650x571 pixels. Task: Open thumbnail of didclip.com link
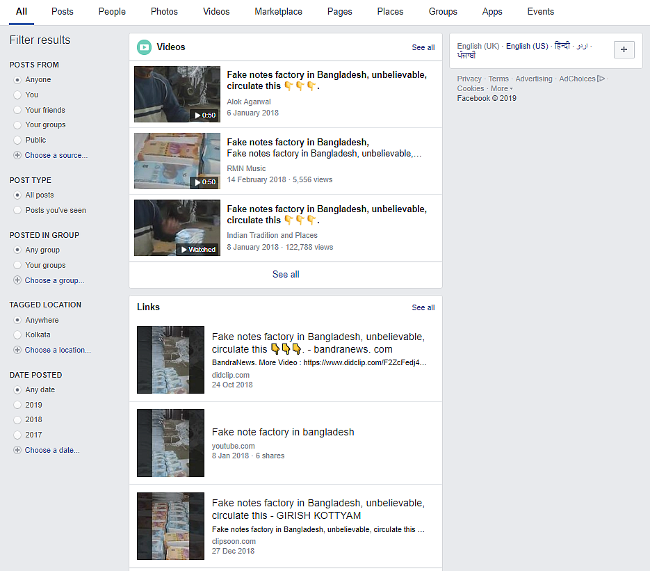pyautogui.click(x=170, y=360)
